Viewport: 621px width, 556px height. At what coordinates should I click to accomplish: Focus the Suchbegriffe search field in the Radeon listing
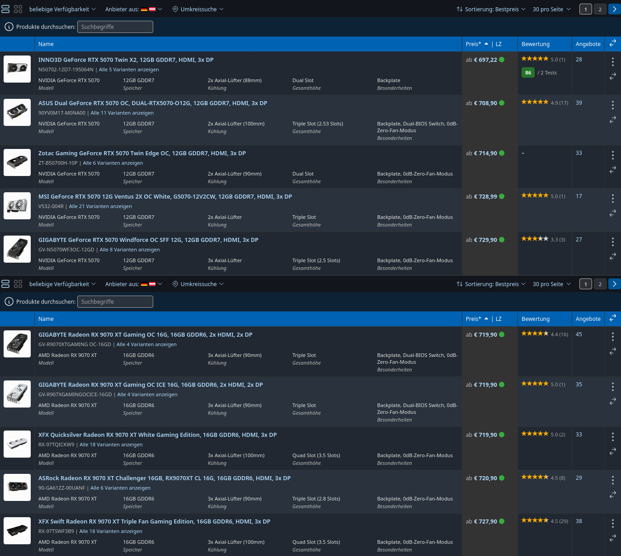[x=115, y=302]
